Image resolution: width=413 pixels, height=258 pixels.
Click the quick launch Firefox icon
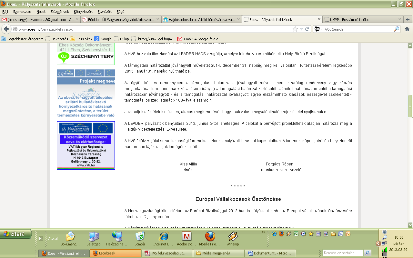point(282,234)
